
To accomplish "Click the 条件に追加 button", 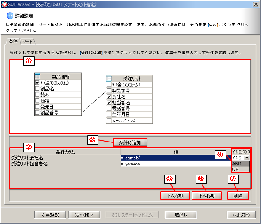I will (130, 142).
